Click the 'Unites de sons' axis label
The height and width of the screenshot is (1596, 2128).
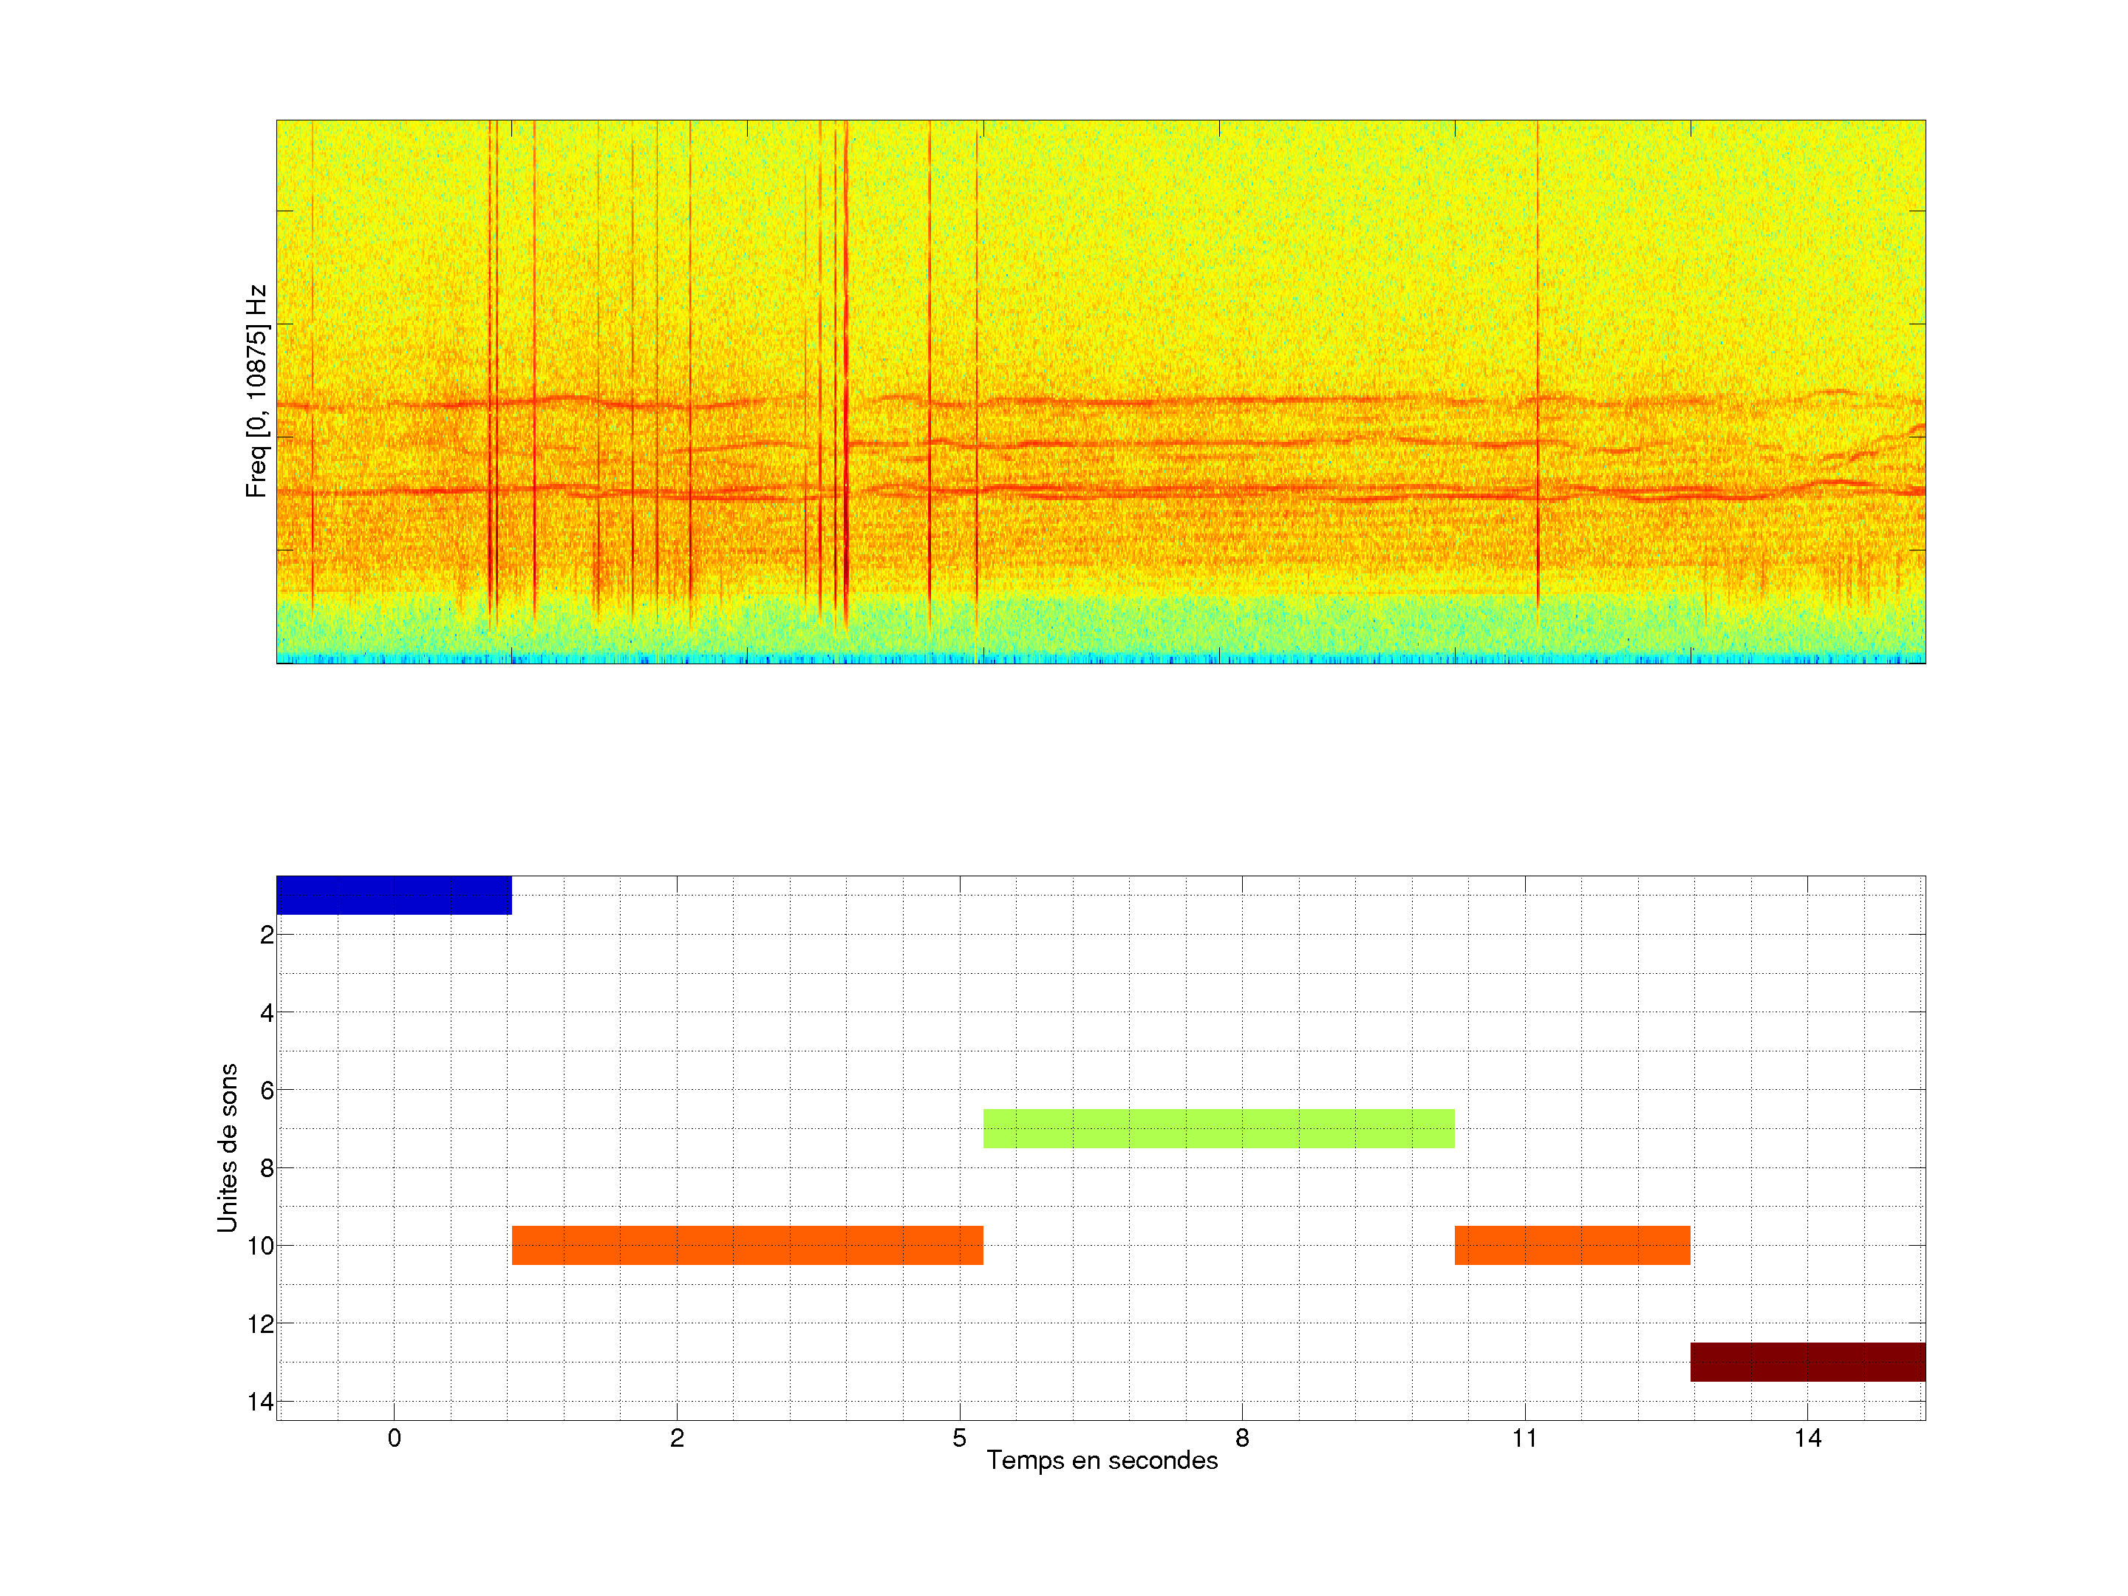(x=227, y=1147)
